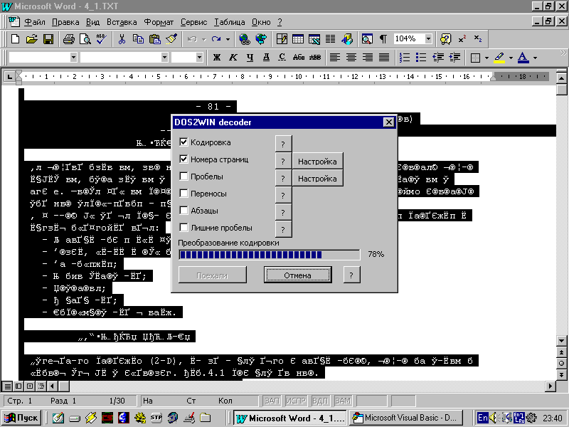
Task: Expand the borders dropdown arrow
Action: 486,58
